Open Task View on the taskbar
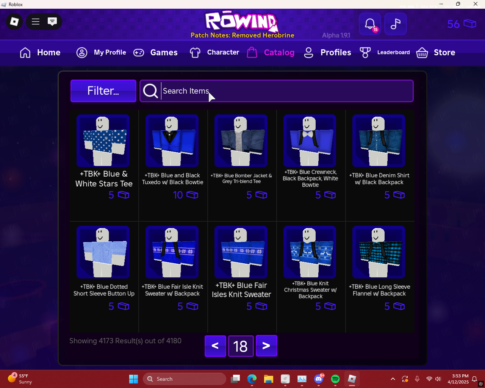Screen dimensions: 485x388 (235, 379)
